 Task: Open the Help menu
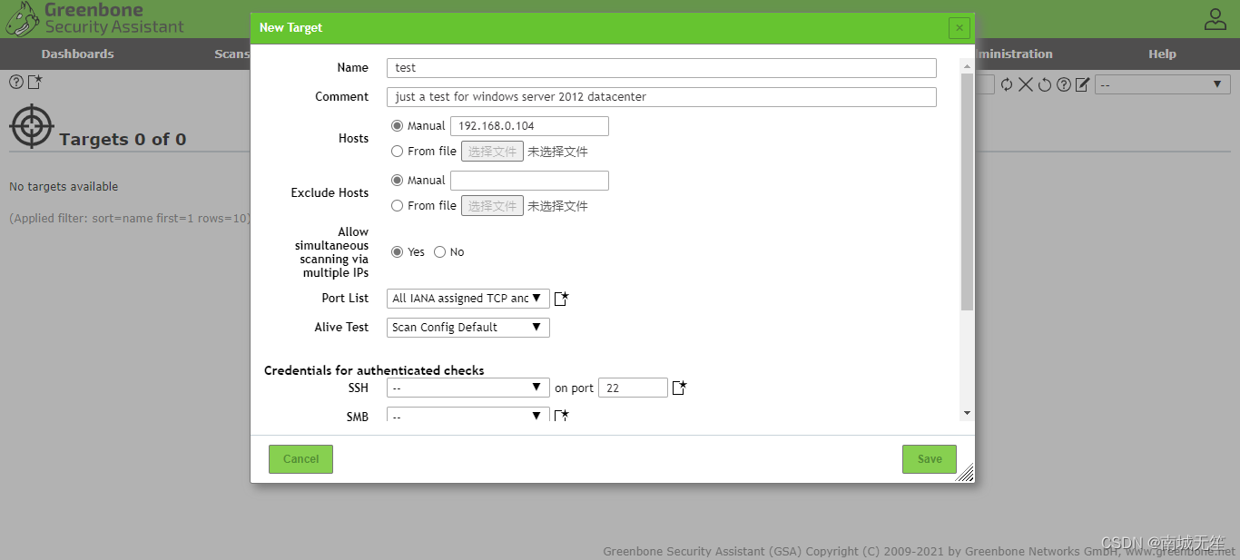point(1162,54)
